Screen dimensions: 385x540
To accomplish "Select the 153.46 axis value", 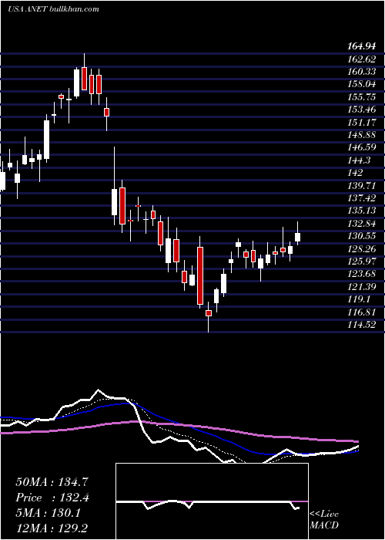I will coord(361,110).
